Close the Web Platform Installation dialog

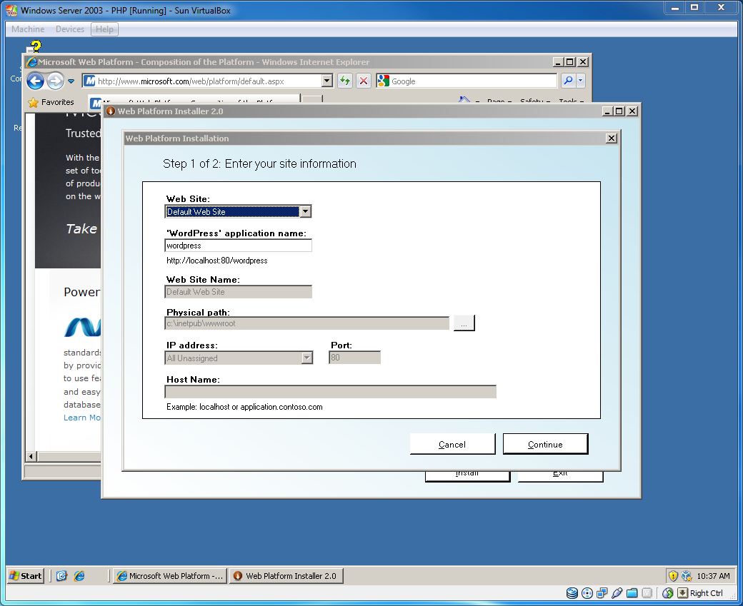point(612,138)
